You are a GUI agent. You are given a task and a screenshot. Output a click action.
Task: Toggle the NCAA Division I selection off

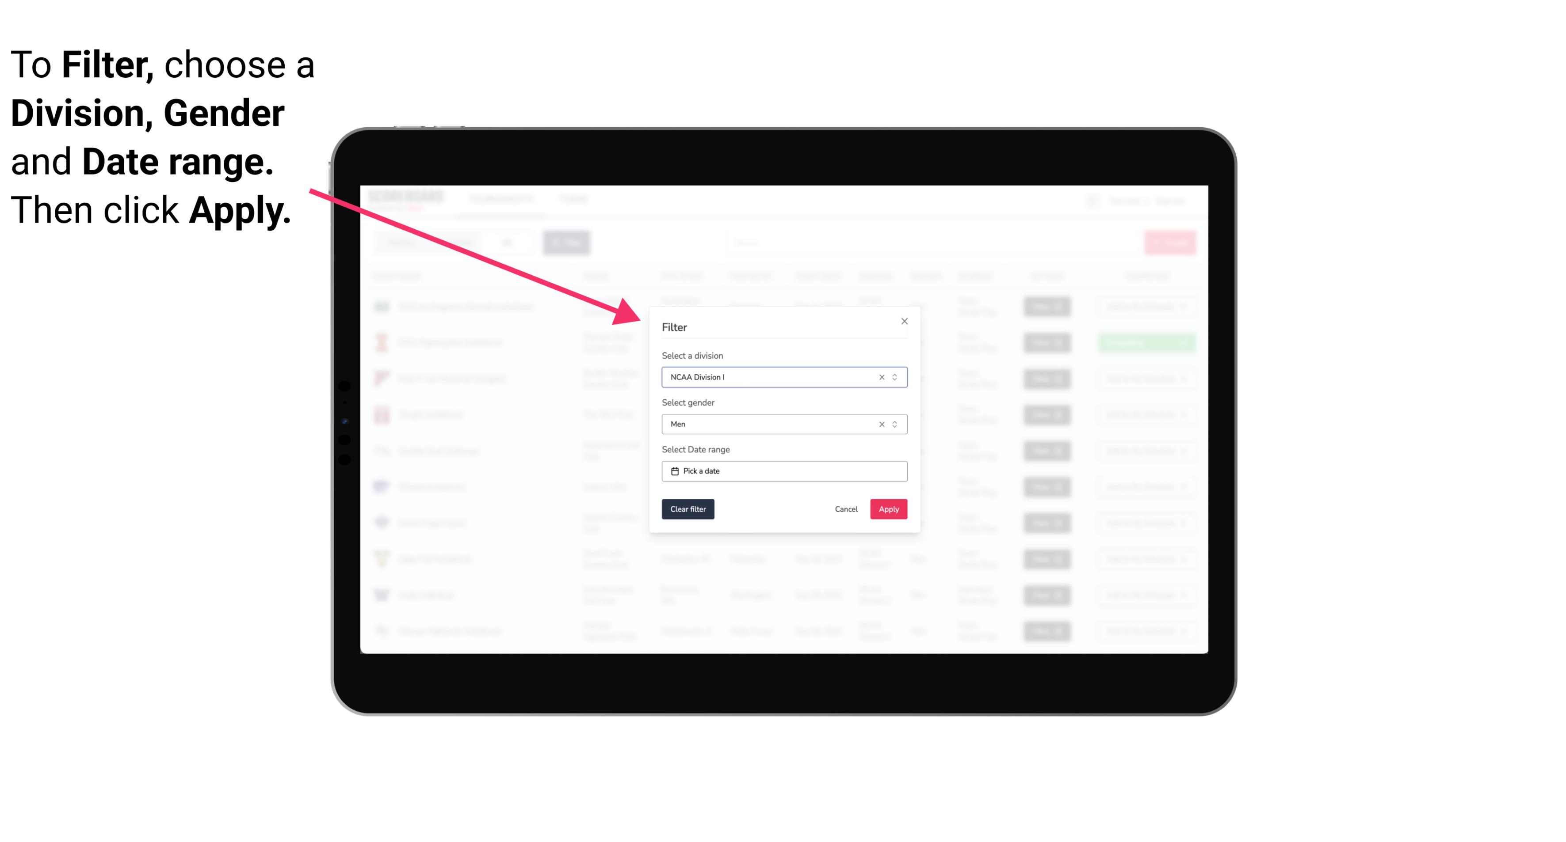[881, 376]
